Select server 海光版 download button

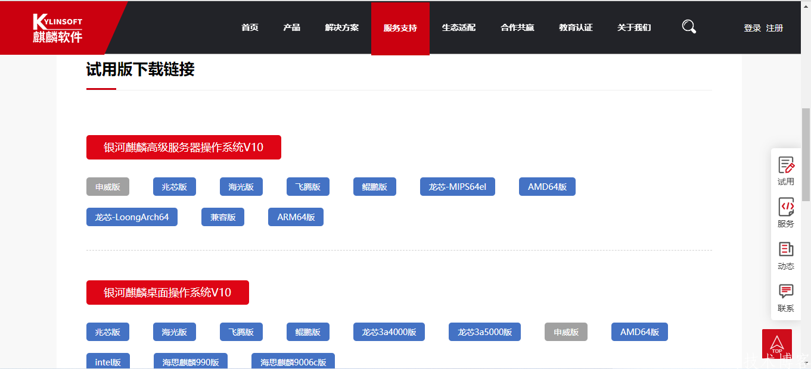(x=241, y=187)
